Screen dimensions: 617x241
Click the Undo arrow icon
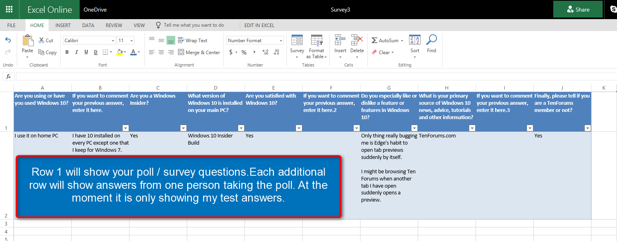pos(8,40)
